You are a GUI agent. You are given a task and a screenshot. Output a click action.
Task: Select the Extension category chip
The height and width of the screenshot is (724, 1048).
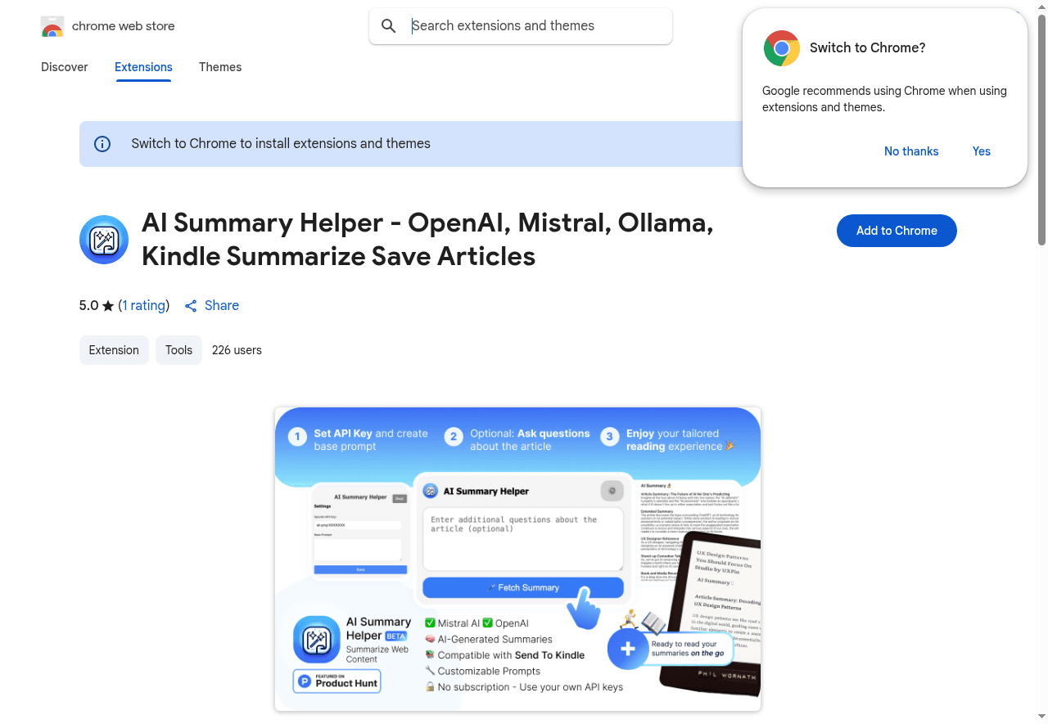point(114,349)
